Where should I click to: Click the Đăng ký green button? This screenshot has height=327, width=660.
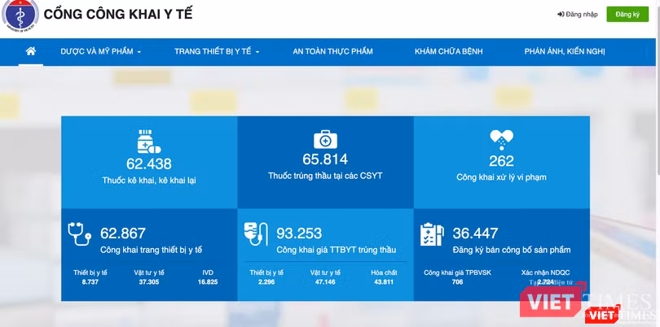click(627, 15)
